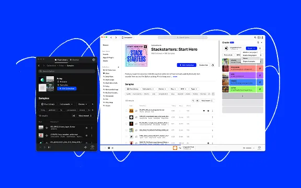The image size is (301, 188).
Task: Click the Collections breadcrumb in dark window
Action: point(51,66)
